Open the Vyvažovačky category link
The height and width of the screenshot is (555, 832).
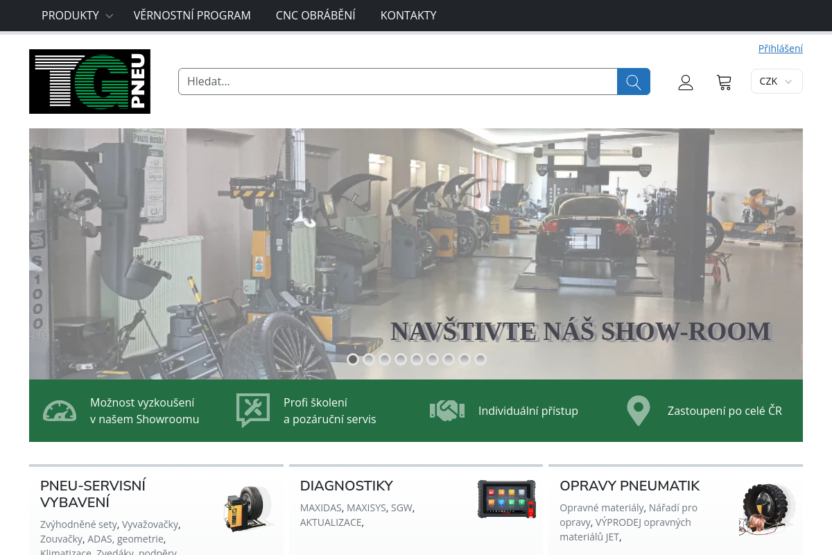150,524
